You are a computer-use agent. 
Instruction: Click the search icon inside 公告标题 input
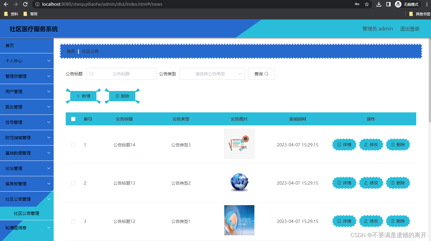[x=91, y=74]
